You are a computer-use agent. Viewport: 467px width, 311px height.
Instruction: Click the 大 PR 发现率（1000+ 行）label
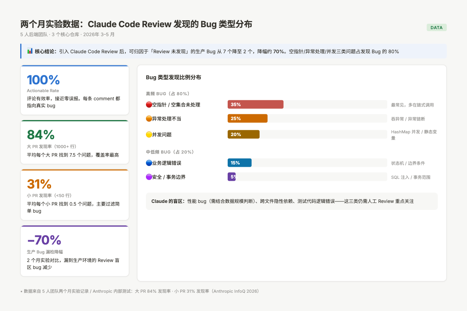click(51, 147)
